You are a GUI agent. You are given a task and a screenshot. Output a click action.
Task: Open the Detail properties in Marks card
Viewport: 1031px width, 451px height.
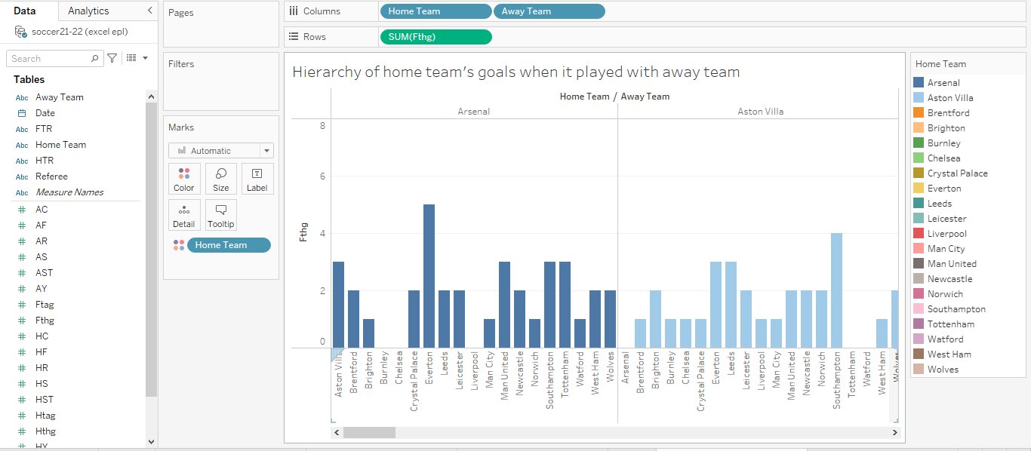coord(184,215)
